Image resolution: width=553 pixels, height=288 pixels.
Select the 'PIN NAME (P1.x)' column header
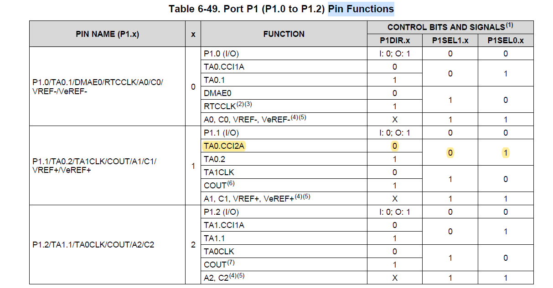[x=108, y=34]
